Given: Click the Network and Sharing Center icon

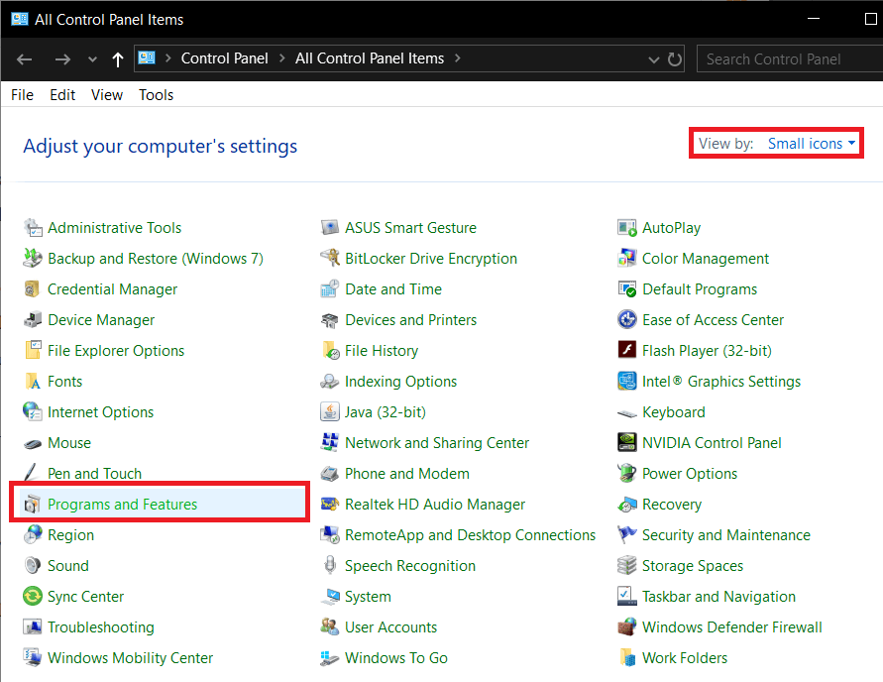Looking at the screenshot, I should point(330,443).
